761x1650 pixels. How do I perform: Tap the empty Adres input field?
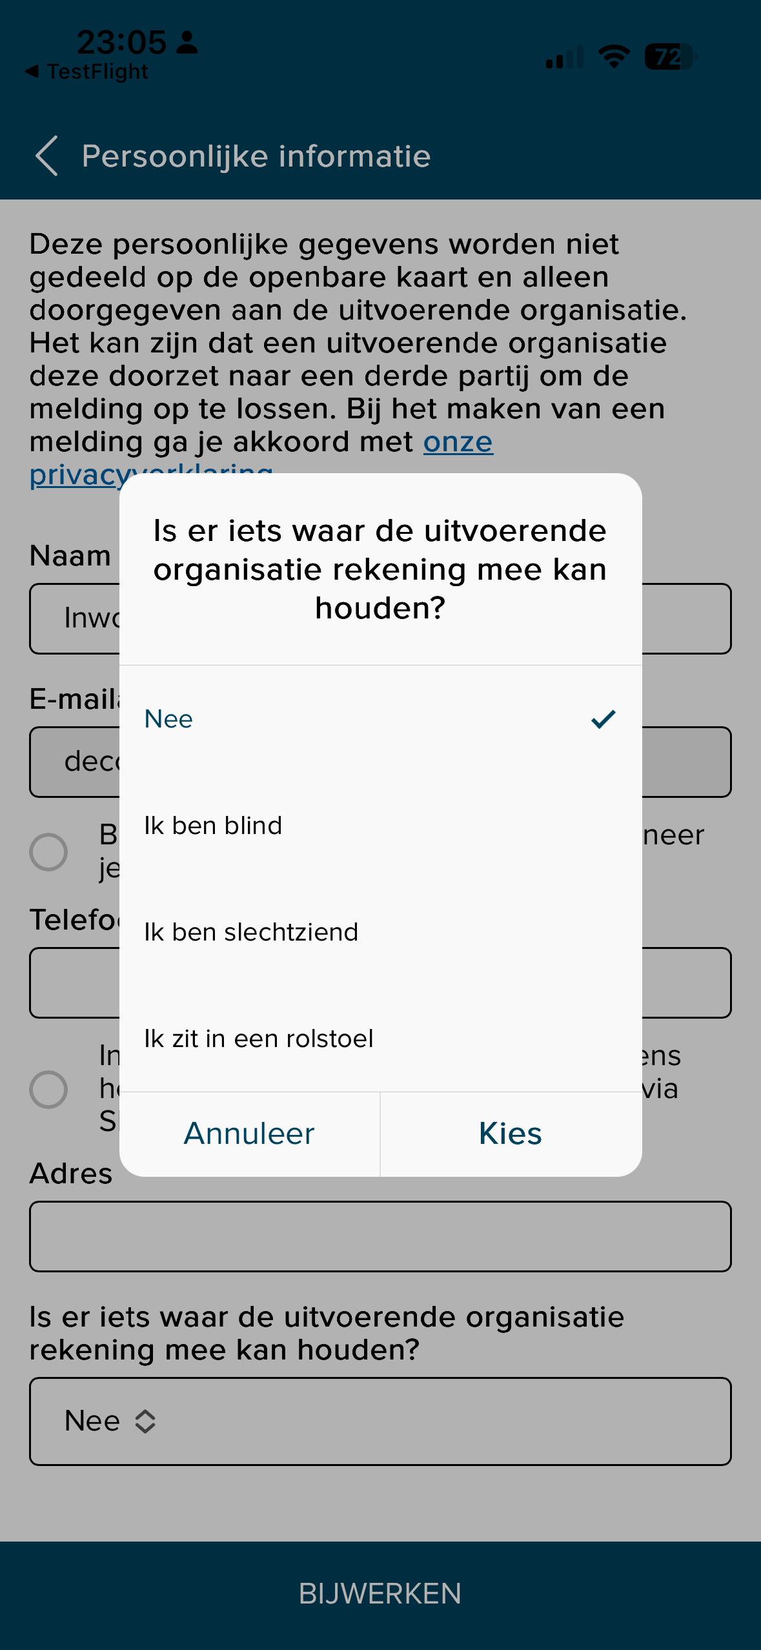click(x=380, y=1236)
